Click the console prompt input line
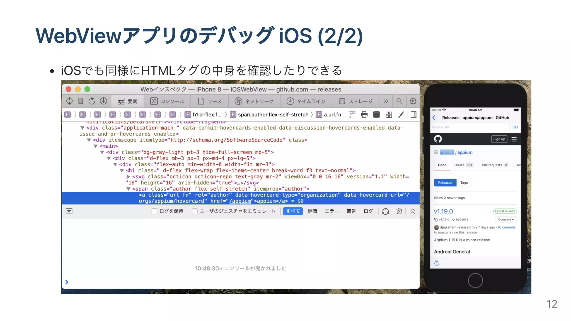The image size is (571, 321). 241,282
